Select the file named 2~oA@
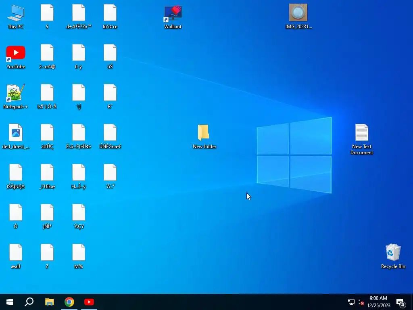 pyautogui.click(x=47, y=57)
